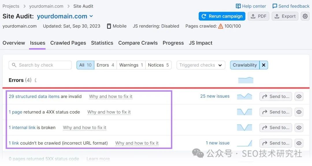Click info icon next to Errors heading
312x166 pixels.
pos(36,80)
